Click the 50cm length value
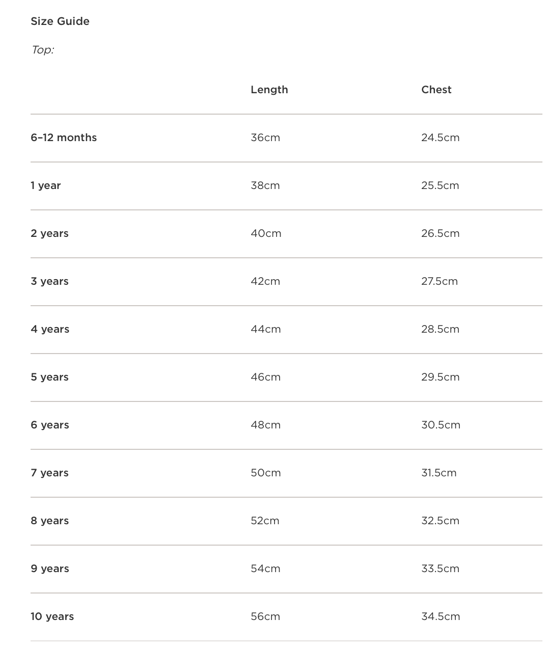The width and height of the screenshot is (547, 647). (x=266, y=473)
